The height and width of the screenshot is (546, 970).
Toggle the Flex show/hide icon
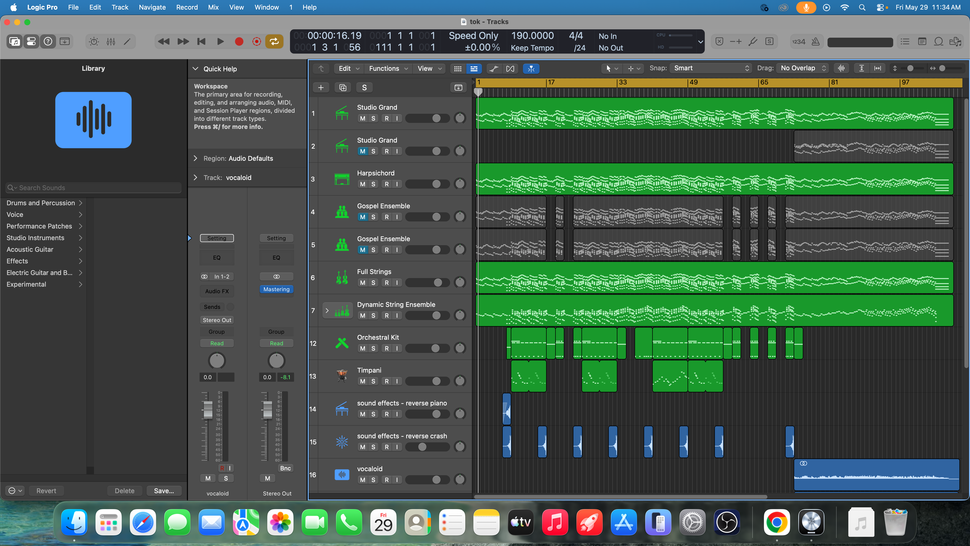(x=510, y=69)
